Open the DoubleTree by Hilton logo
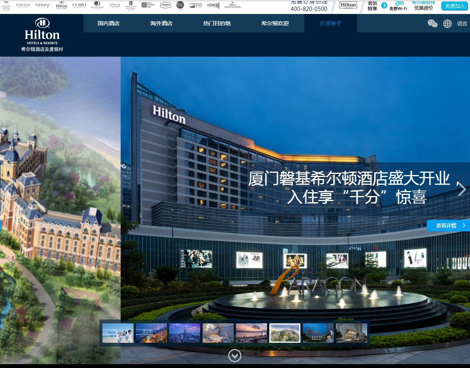470x368 pixels. tap(97, 5)
